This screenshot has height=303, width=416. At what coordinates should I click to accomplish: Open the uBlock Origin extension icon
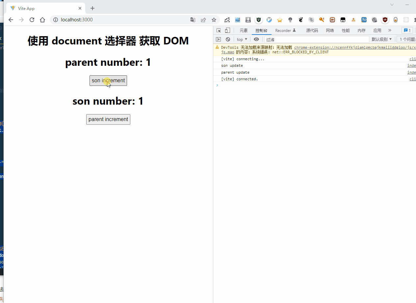coord(385,20)
